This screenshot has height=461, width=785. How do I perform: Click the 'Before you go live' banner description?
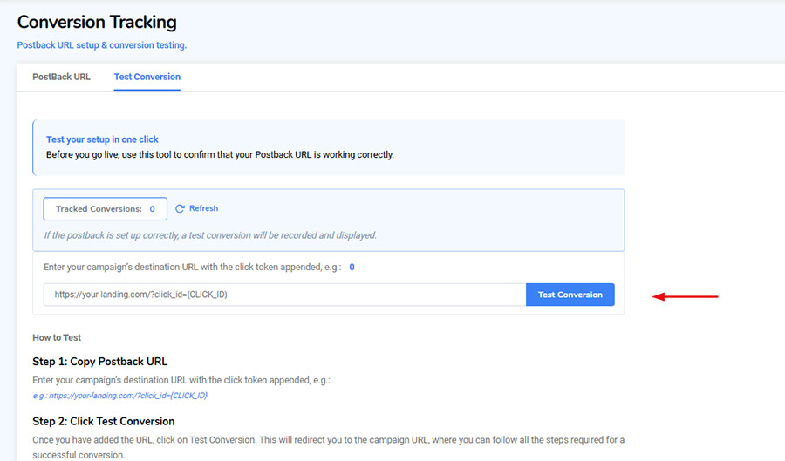click(220, 154)
